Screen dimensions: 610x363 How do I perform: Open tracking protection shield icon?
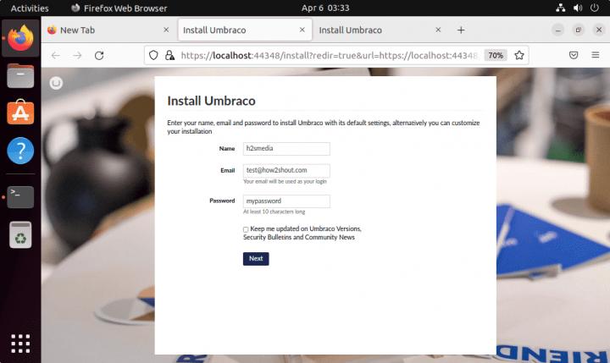(153, 55)
